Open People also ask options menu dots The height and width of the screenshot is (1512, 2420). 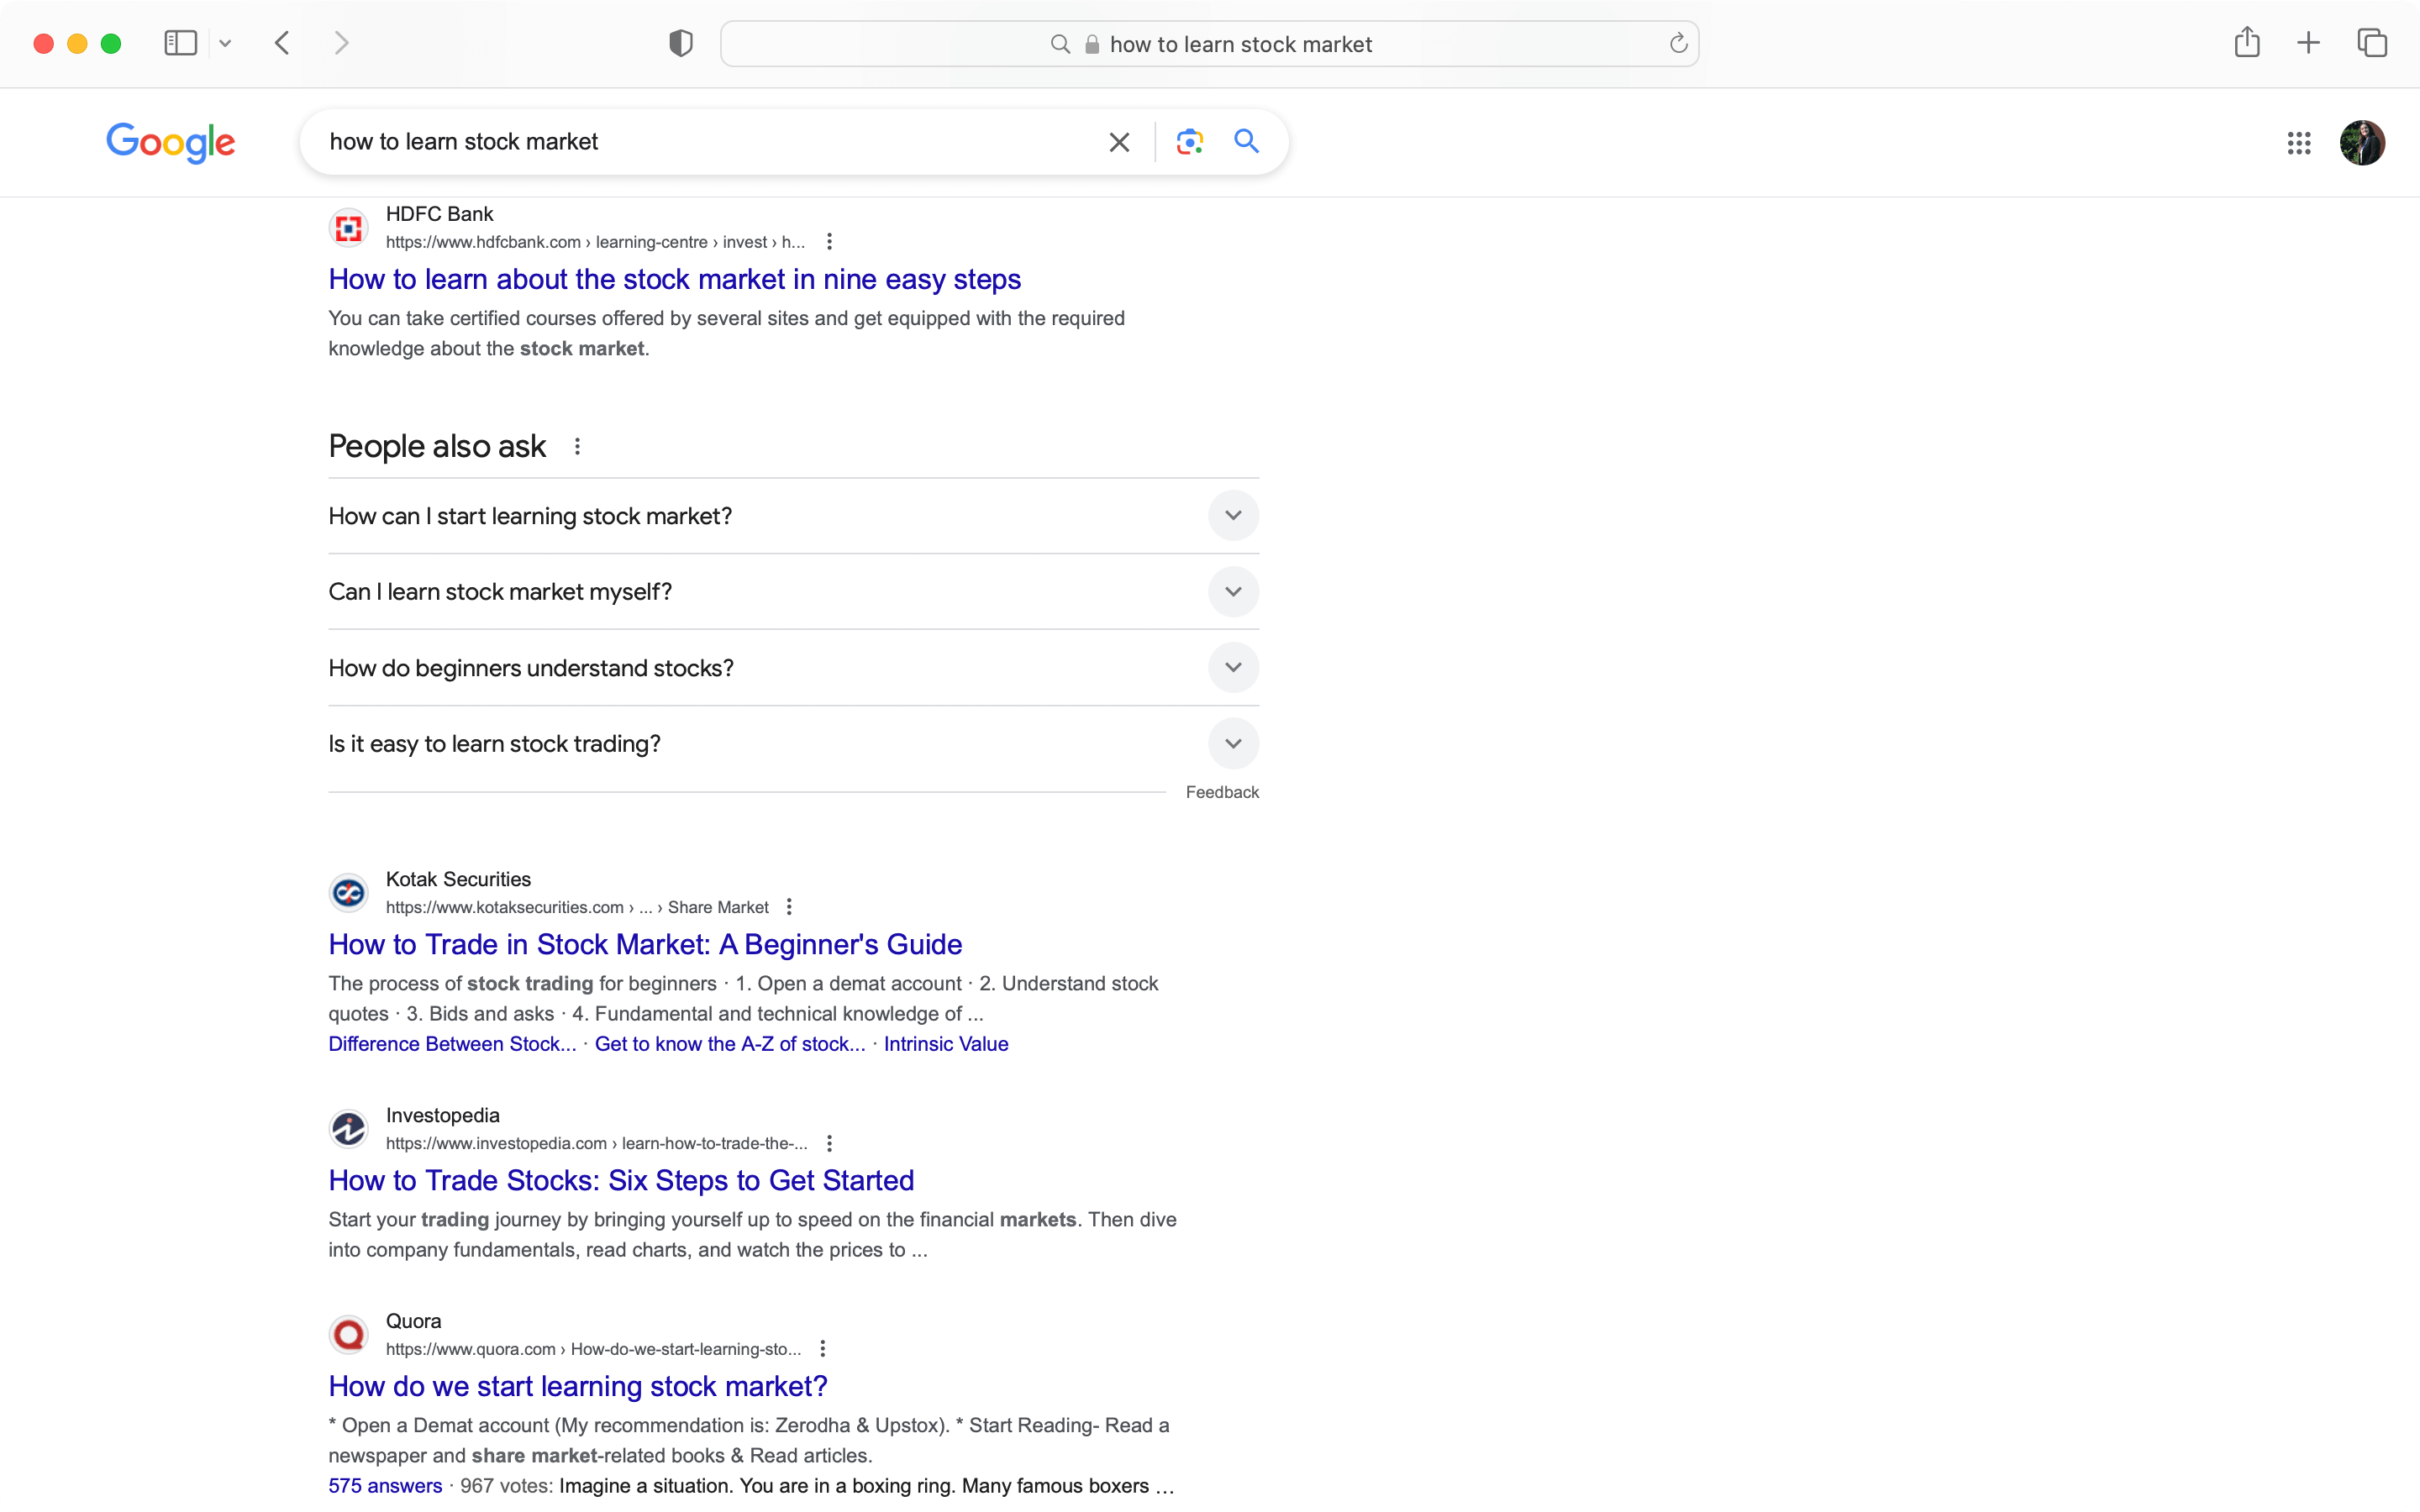(577, 446)
